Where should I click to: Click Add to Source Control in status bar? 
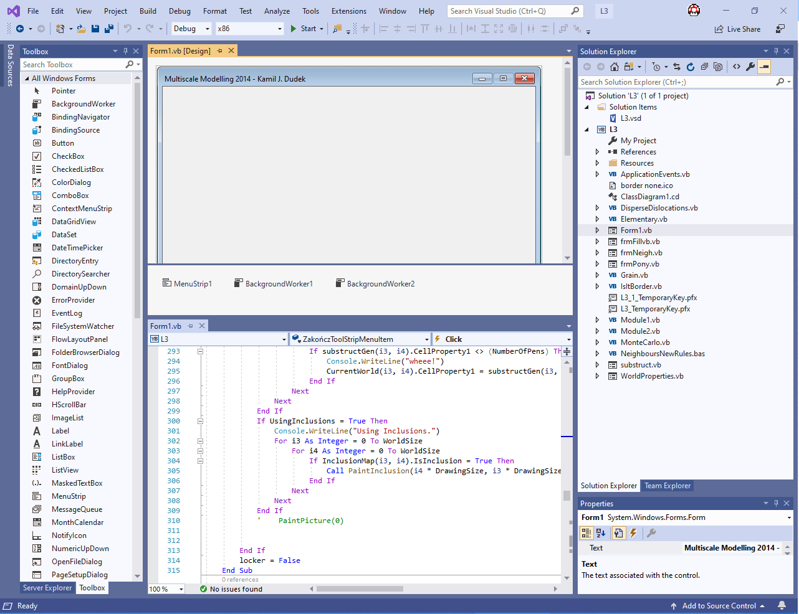pyautogui.click(x=718, y=606)
